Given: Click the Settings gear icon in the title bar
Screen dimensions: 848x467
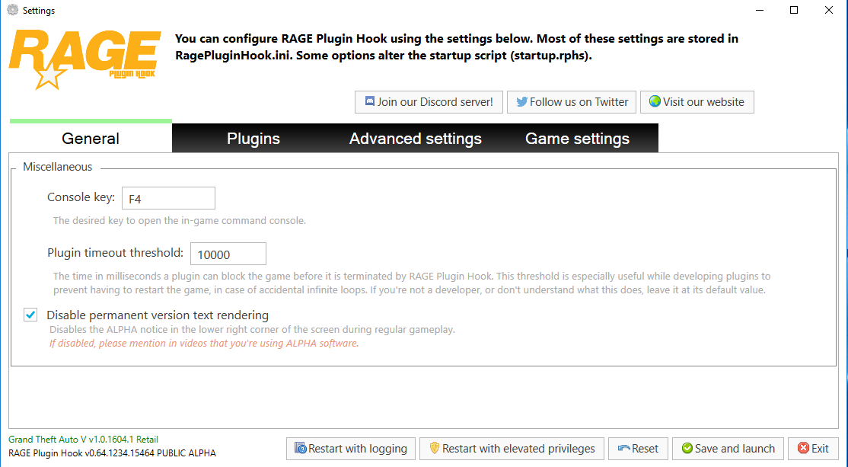Looking at the screenshot, I should point(12,11).
